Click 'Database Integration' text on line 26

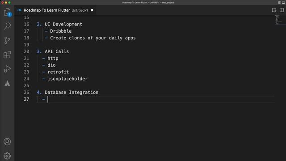(x=71, y=93)
